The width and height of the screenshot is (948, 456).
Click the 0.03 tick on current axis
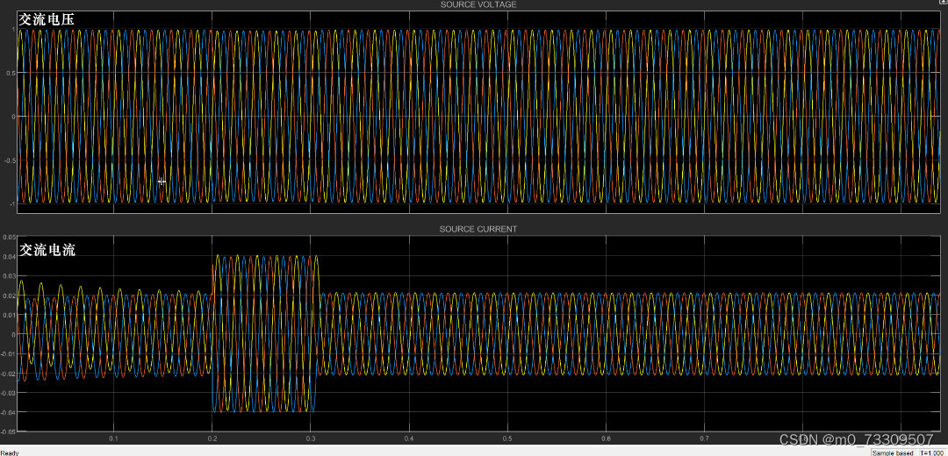coord(9,276)
